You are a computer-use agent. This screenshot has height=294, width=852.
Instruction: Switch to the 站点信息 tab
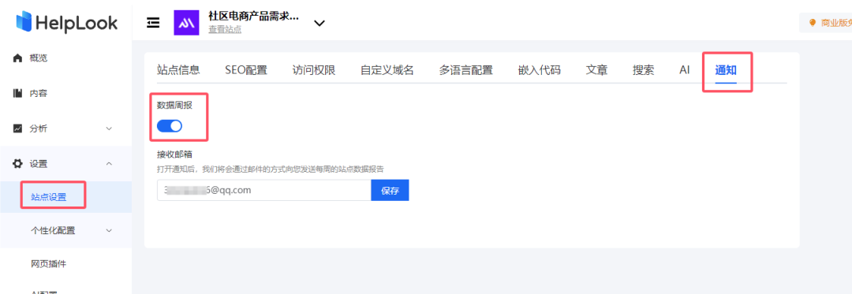click(x=178, y=70)
